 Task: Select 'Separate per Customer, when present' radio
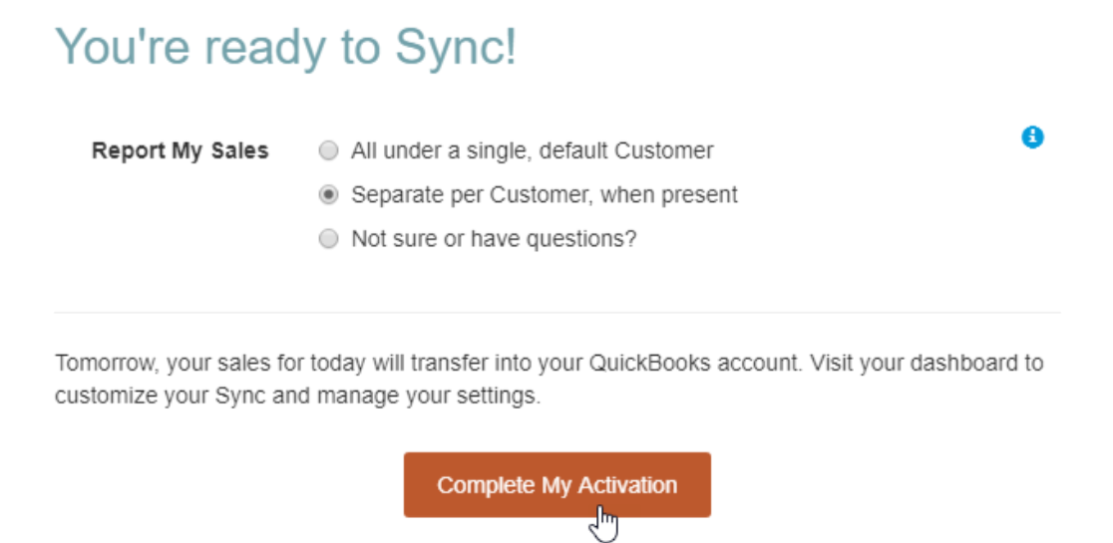pos(328,195)
